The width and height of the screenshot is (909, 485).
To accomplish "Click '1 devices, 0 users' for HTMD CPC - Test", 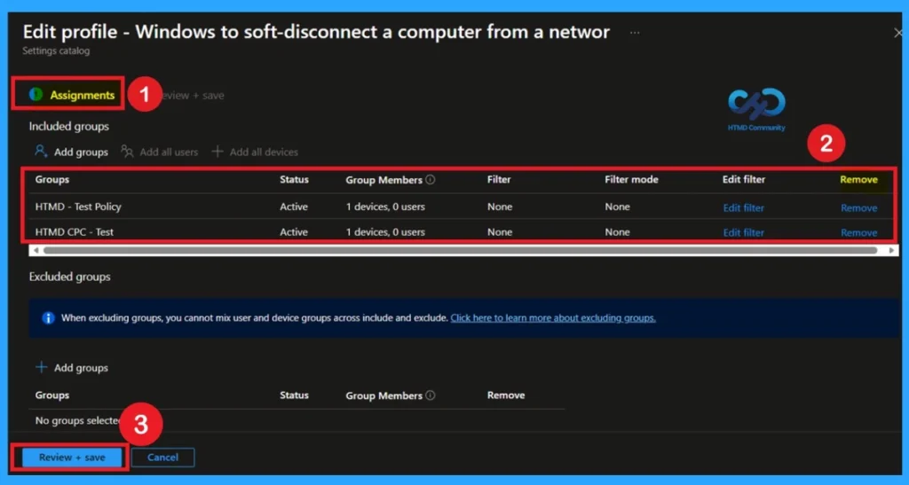I will tap(385, 232).
